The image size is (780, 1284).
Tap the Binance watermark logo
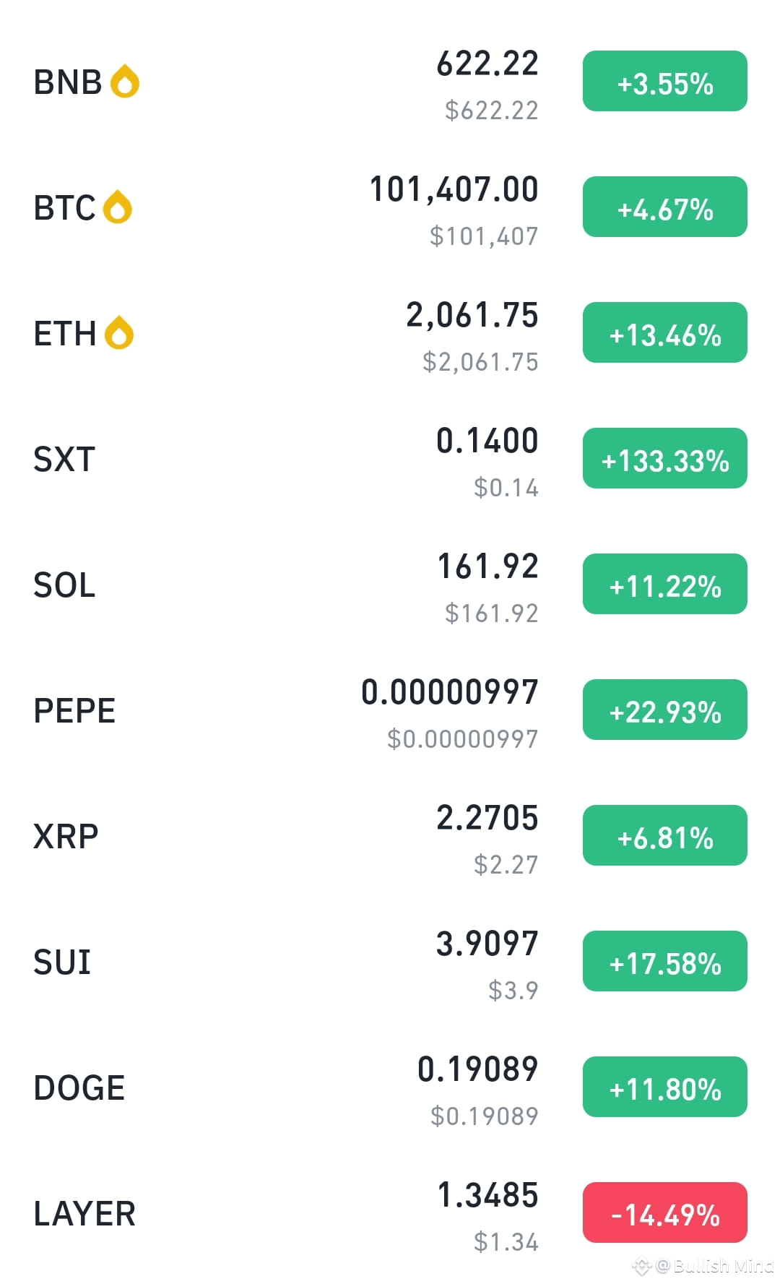641,1266
